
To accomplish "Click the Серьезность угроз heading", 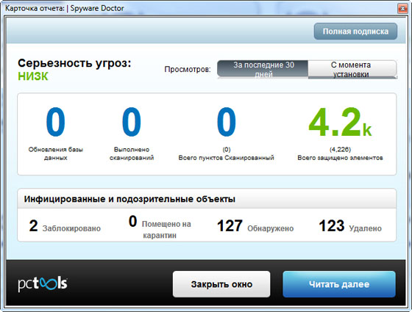I will pos(74,63).
